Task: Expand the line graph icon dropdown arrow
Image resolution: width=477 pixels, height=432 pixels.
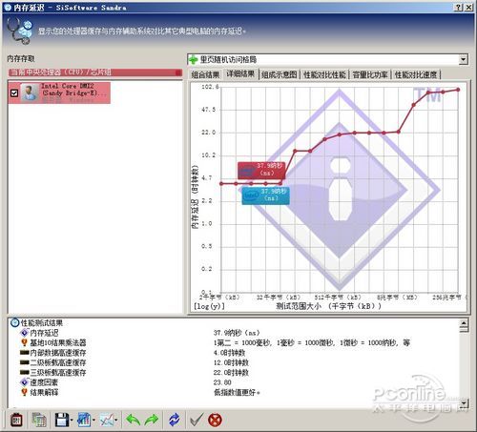Action: click(x=116, y=421)
